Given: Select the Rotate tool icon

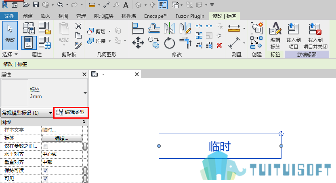Looking at the screenshot, I should point(170,43).
